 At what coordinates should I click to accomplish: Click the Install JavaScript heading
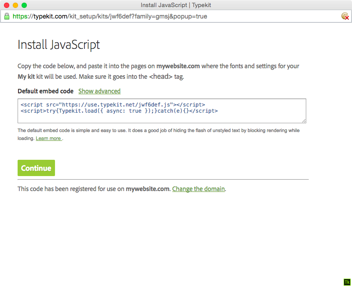[59, 45]
